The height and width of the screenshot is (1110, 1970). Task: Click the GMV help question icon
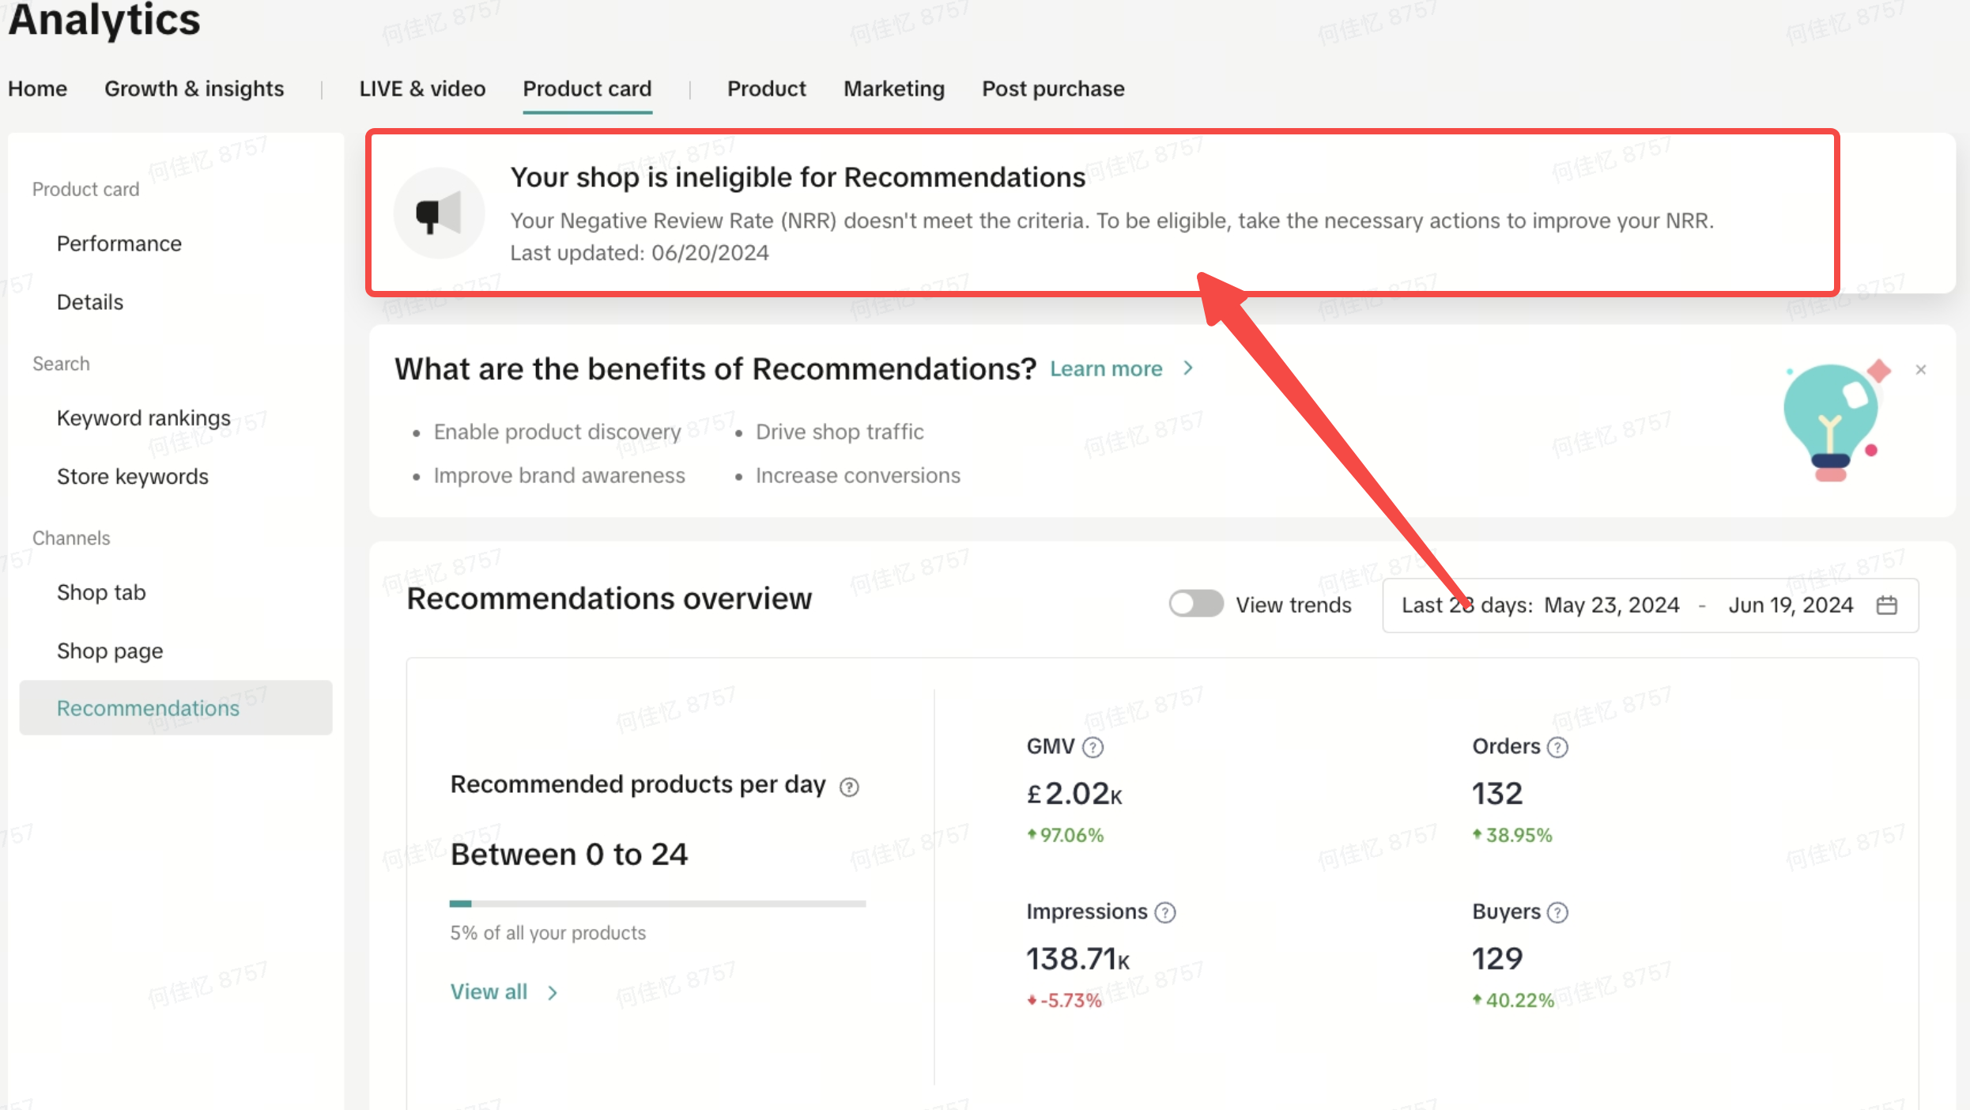pyautogui.click(x=1093, y=747)
